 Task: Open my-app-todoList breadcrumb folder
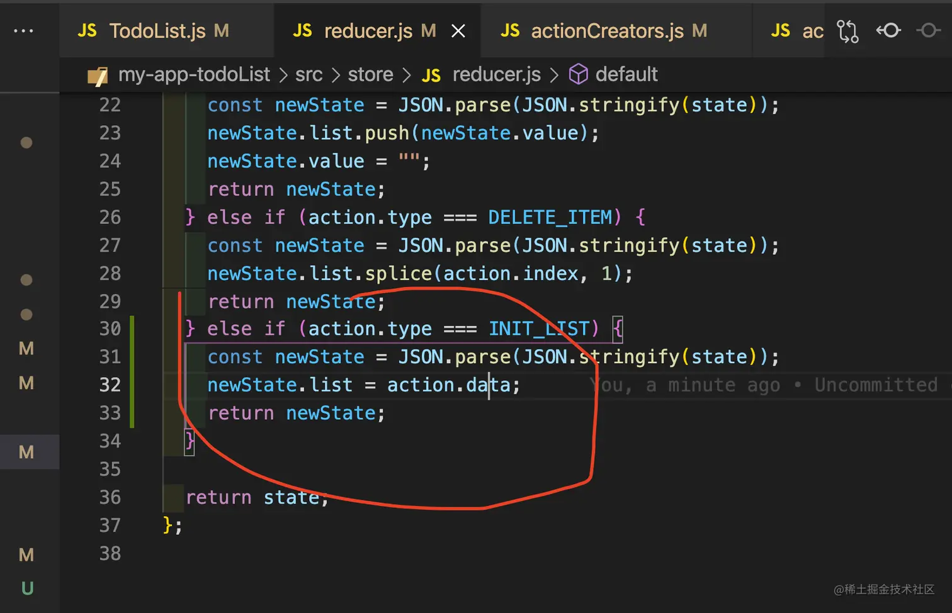(x=194, y=74)
